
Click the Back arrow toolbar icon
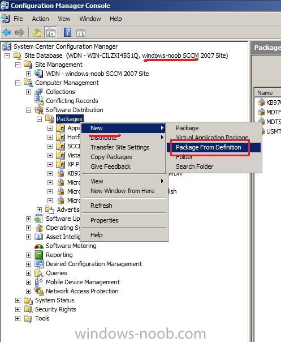7,33
